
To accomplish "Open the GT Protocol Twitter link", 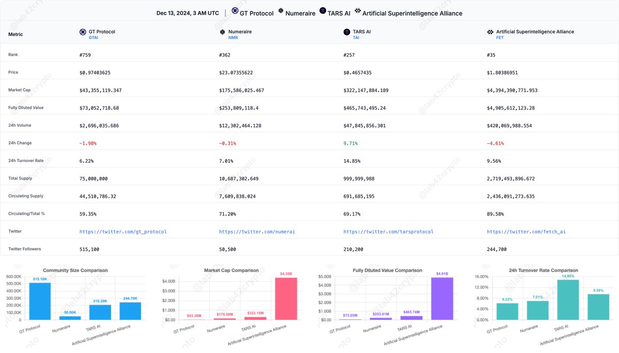I will [123, 232].
